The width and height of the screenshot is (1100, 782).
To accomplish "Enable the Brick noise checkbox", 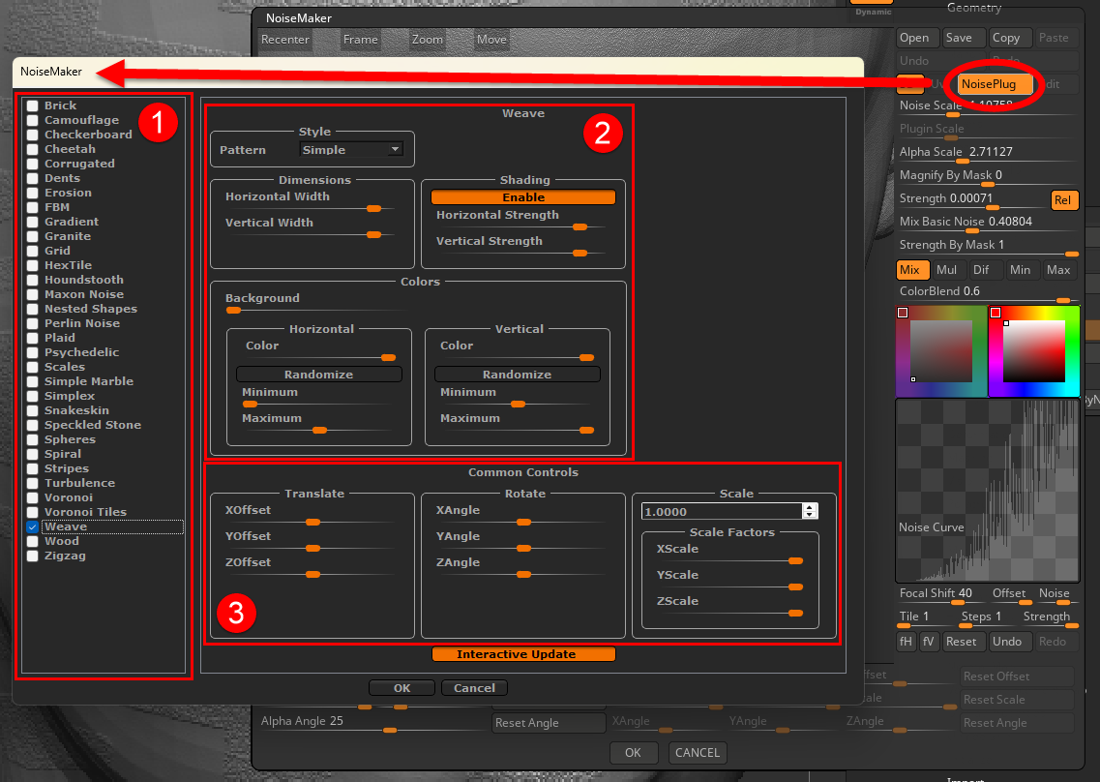I will click(33, 106).
